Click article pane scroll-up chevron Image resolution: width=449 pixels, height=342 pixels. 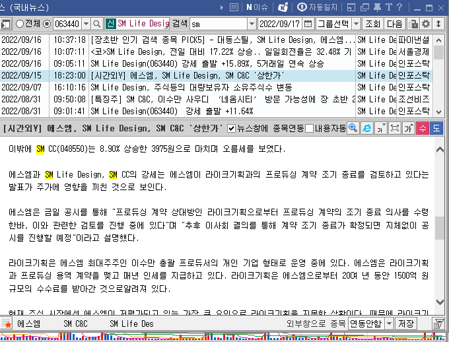pyautogui.click(x=440, y=149)
